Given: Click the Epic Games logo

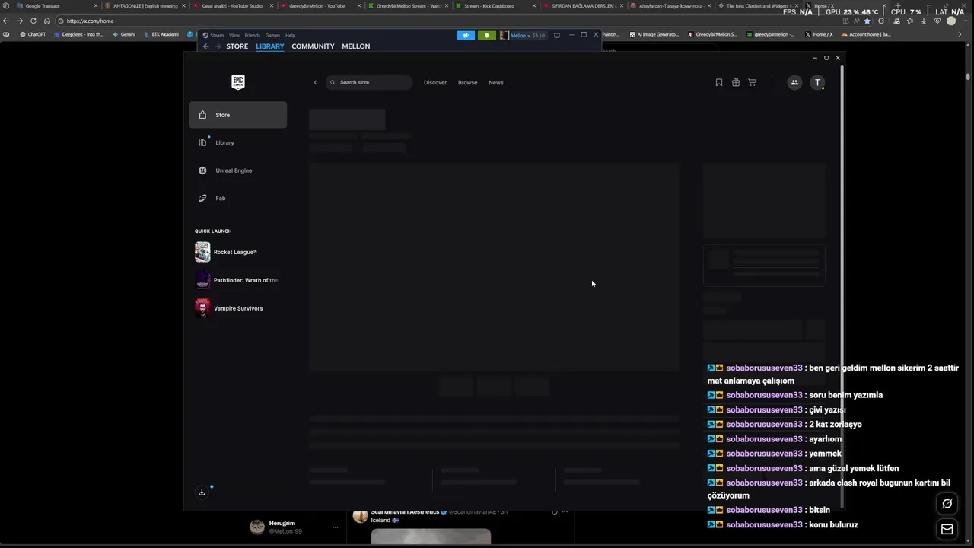Looking at the screenshot, I should click(x=238, y=82).
